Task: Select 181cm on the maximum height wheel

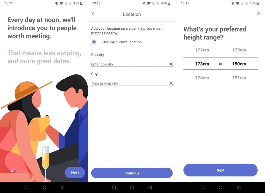Action: (x=240, y=77)
